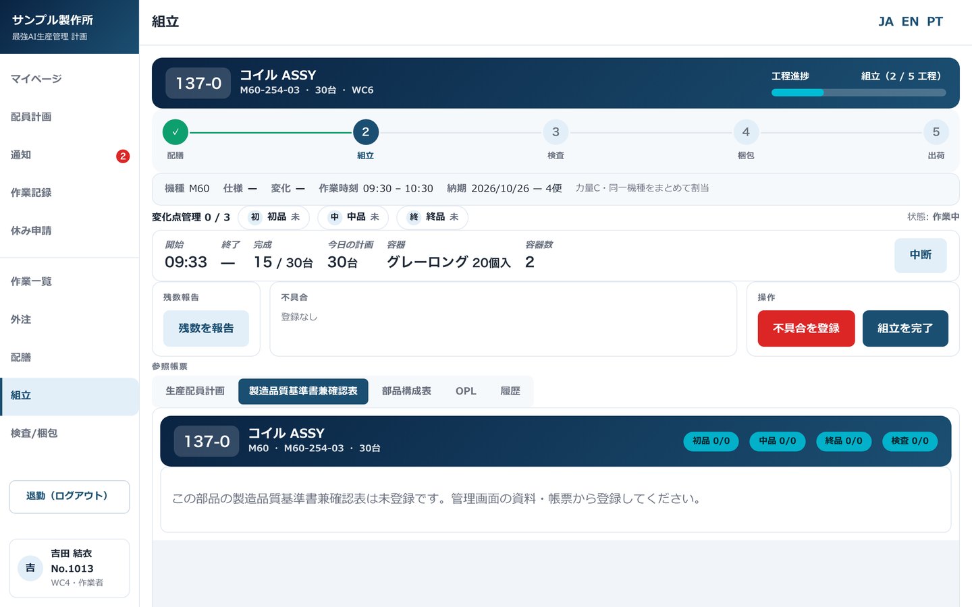Open 配員計画 in the sidebar
The height and width of the screenshot is (607, 972).
pos(70,117)
